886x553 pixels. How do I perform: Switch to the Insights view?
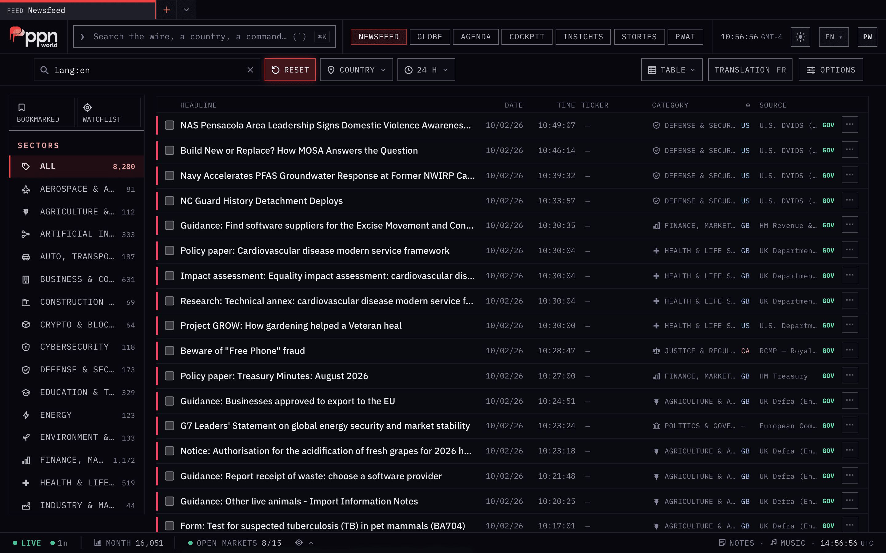(583, 37)
